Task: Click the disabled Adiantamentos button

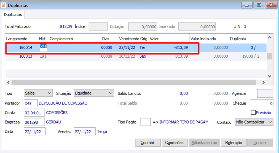Action: pos(204,143)
